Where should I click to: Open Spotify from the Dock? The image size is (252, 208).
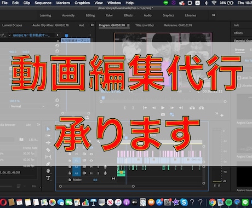coord(228,202)
